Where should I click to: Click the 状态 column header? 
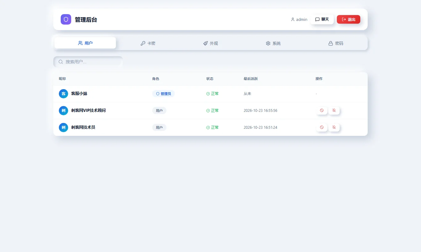pyautogui.click(x=210, y=79)
